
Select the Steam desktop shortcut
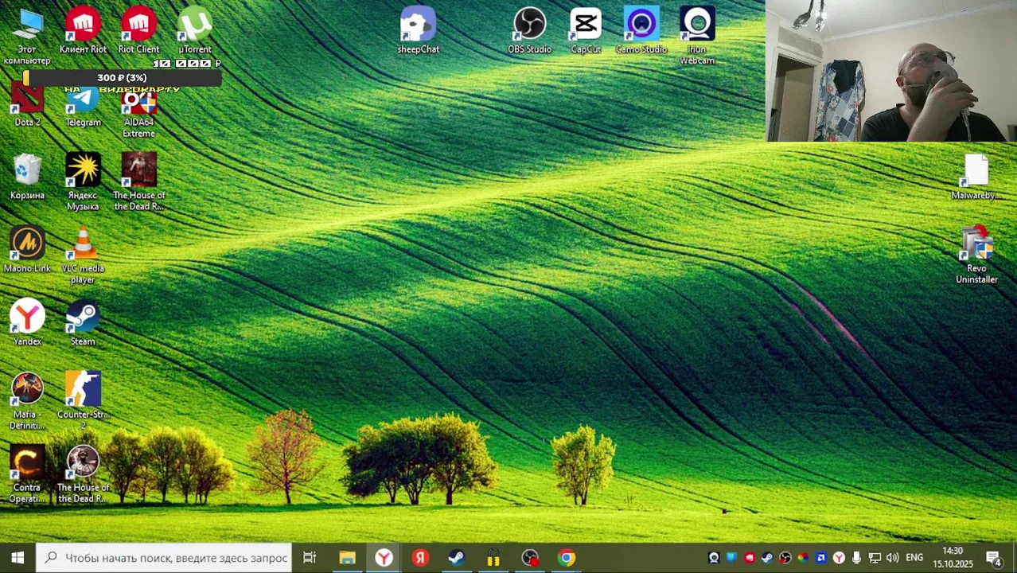[83, 323]
